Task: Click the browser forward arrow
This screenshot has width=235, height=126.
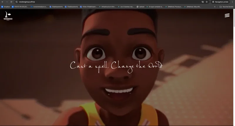Action: click(x=7, y=2)
